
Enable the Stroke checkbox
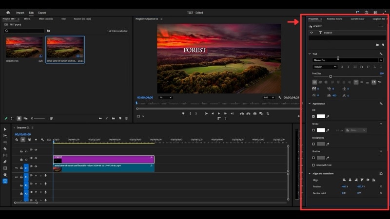[x=313, y=130]
